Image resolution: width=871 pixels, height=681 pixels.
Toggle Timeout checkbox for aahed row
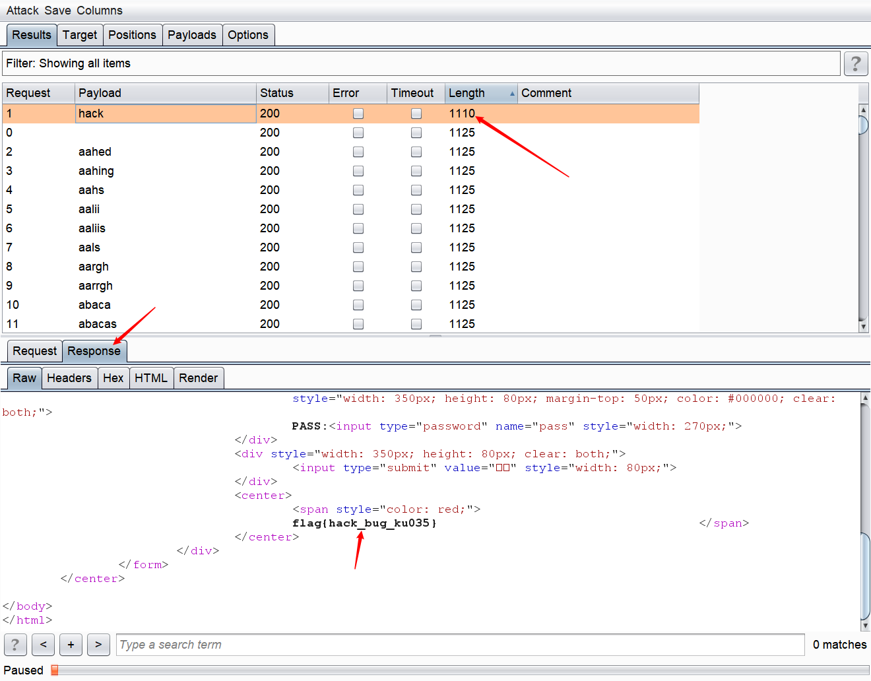click(x=416, y=152)
